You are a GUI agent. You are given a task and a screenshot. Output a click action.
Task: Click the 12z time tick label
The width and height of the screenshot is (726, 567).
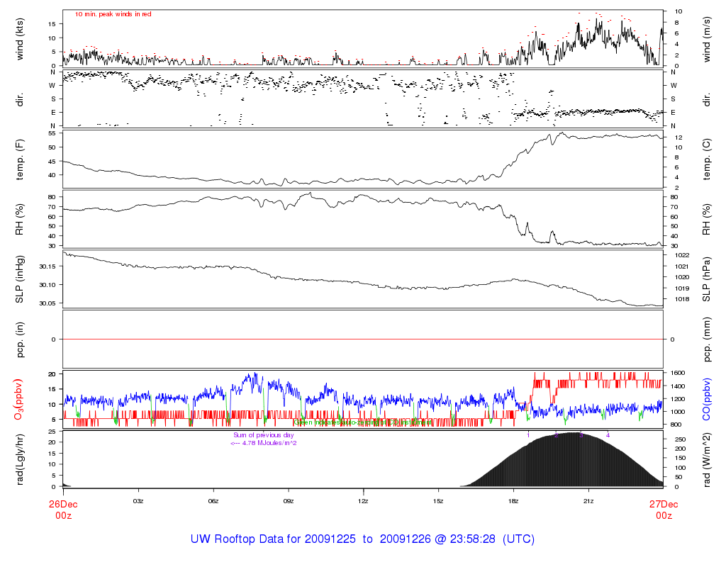pos(363,501)
